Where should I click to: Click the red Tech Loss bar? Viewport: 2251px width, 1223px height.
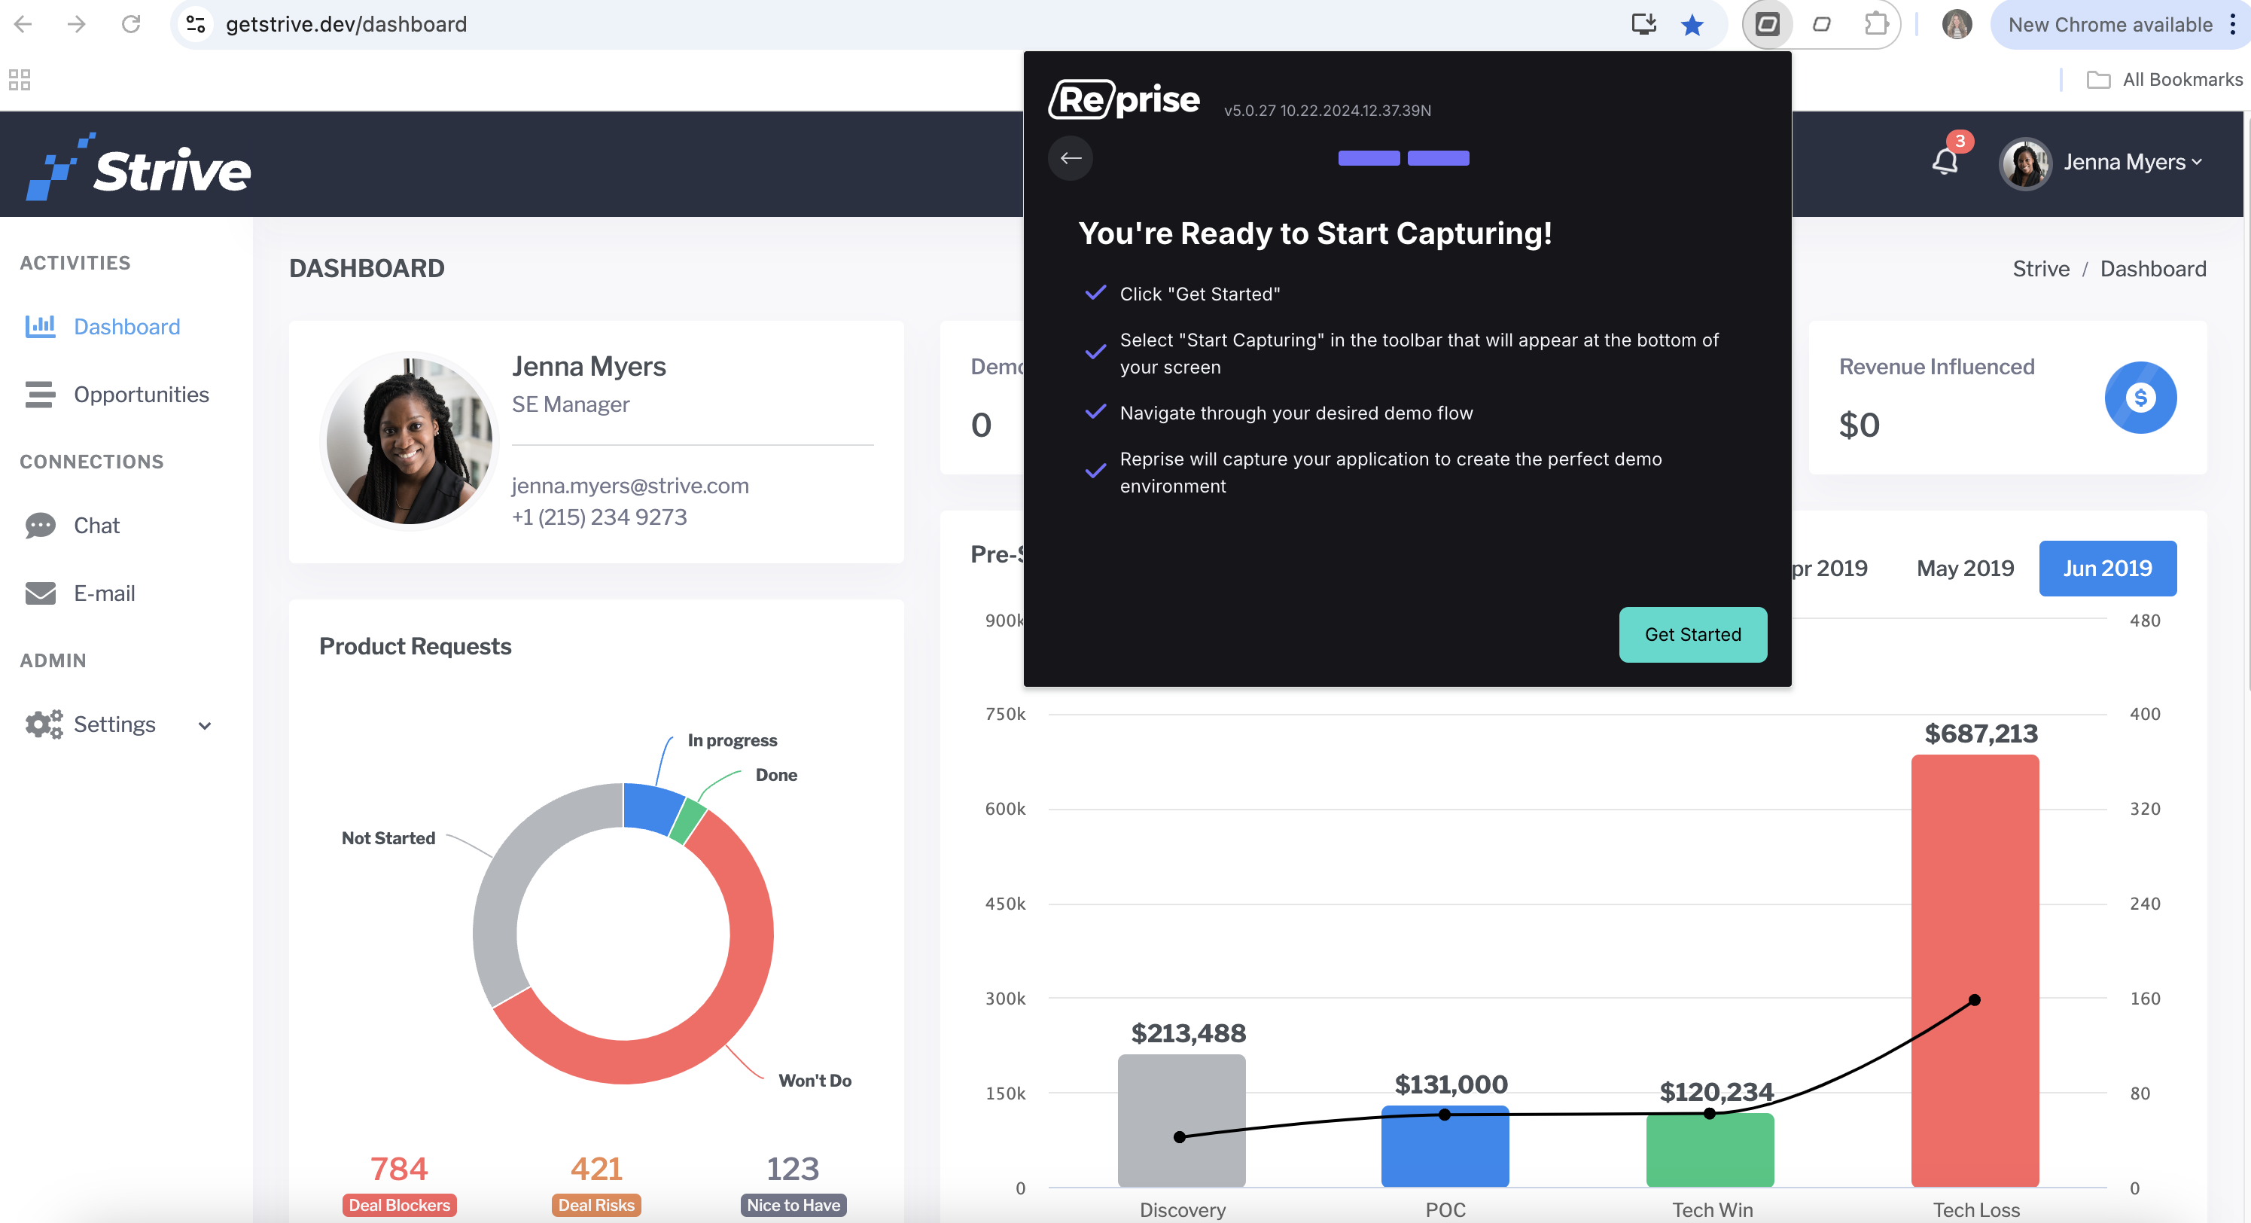click(x=1974, y=971)
